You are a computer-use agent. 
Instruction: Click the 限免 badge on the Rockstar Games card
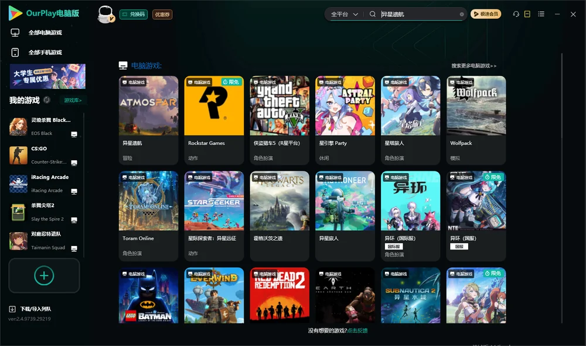point(231,82)
